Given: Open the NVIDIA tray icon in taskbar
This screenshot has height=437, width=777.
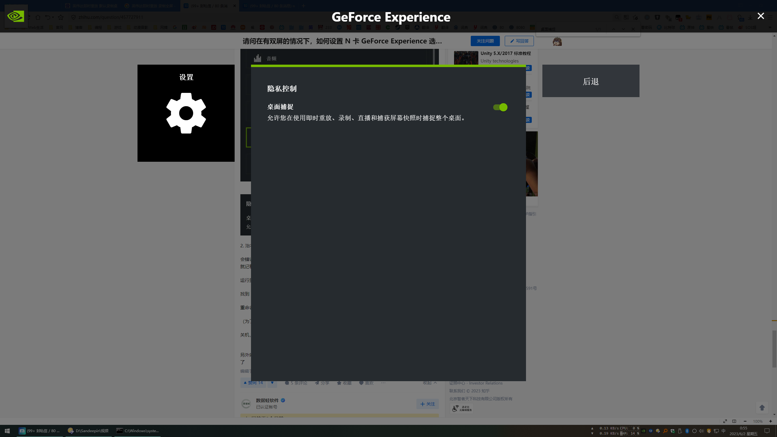Looking at the screenshot, I should tap(643, 431).
